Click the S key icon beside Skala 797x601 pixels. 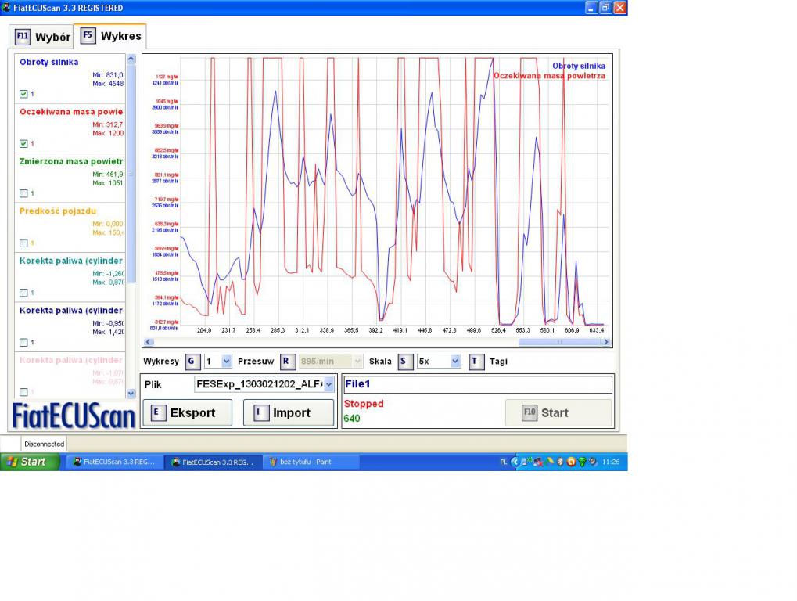click(x=404, y=362)
